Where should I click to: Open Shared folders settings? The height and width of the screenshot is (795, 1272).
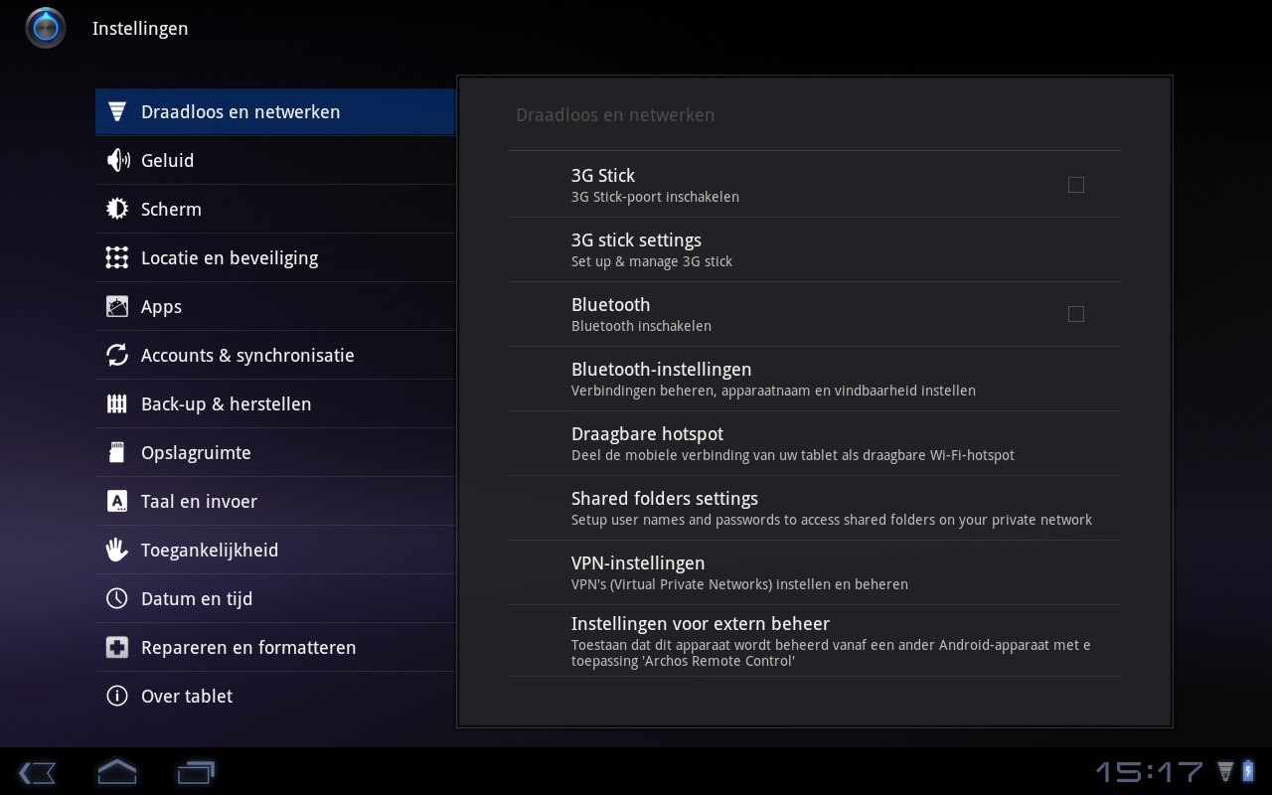pyautogui.click(x=665, y=508)
